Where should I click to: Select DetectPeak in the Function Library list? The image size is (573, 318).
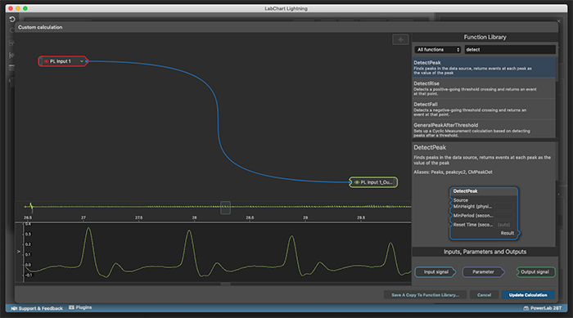[x=484, y=67]
